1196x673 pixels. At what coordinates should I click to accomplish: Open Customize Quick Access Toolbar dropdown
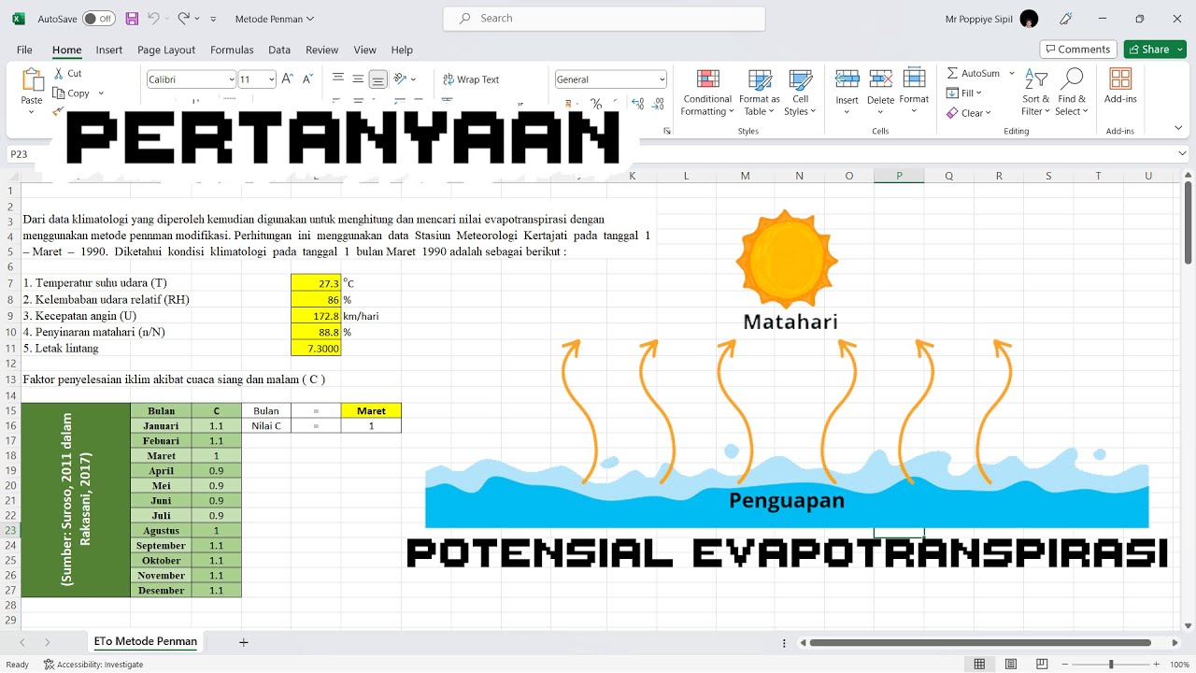click(213, 19)
